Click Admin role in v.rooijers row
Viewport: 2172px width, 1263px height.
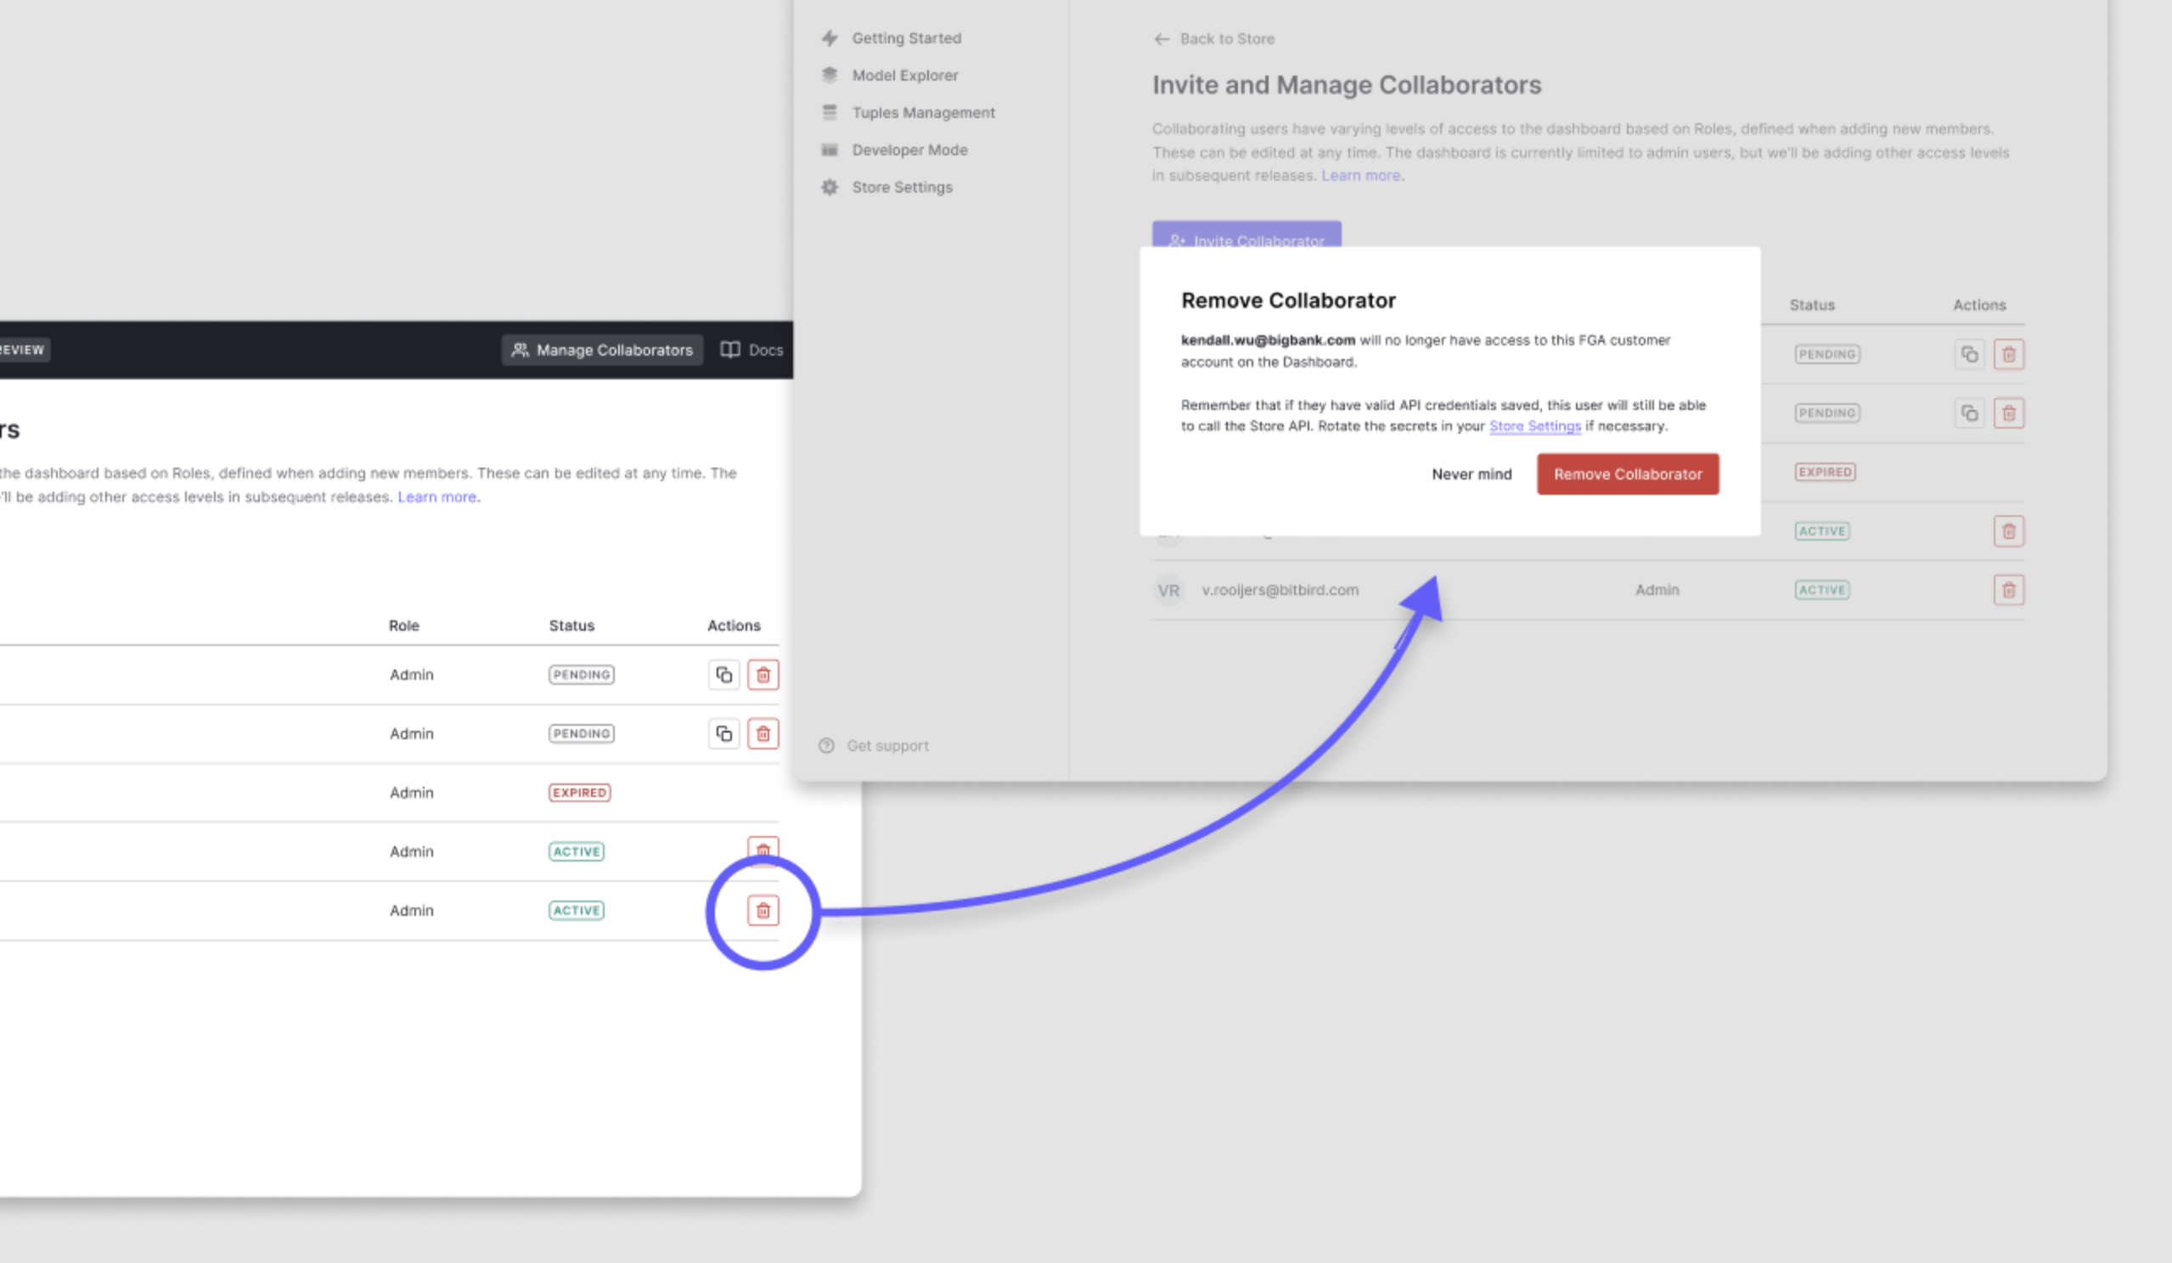pyautogui.click(x=1657, y=590)
